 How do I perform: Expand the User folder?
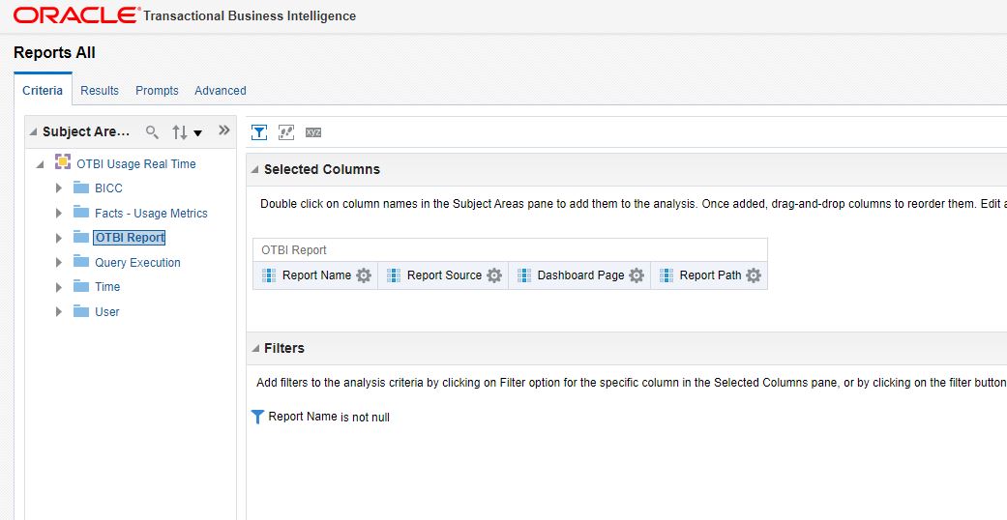[x=59, y=311]
